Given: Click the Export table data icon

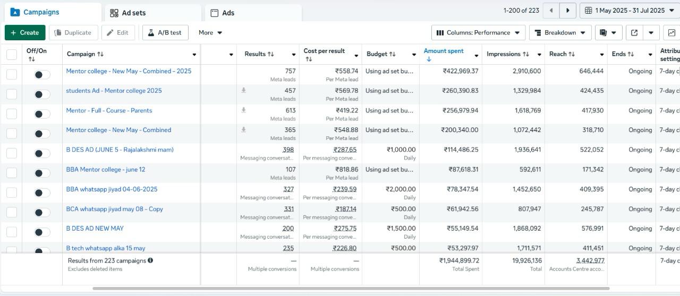Looking at the screenshot, I should click(634, 32).
